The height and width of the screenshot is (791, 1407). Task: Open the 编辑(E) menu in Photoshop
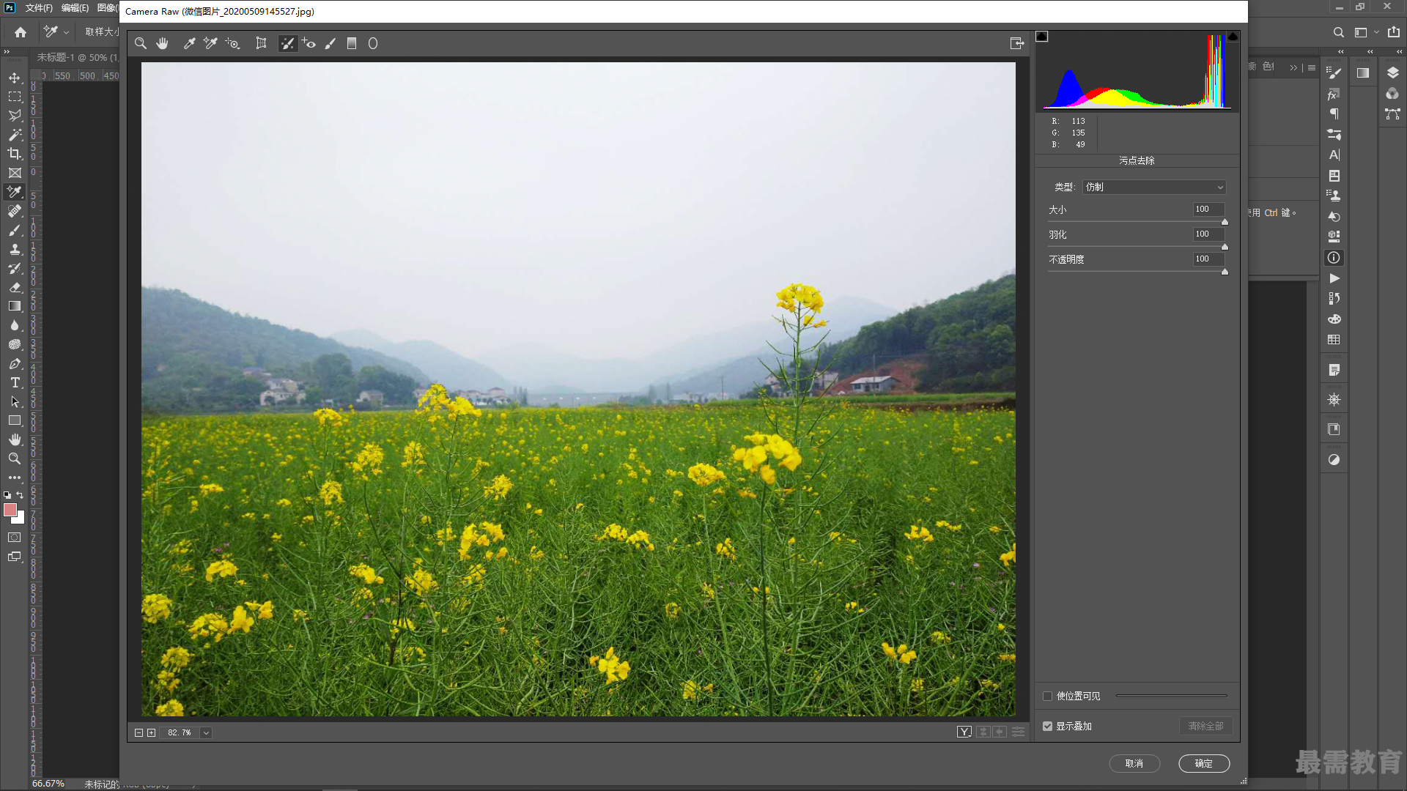pyautogui.click(x=75, y=8)
